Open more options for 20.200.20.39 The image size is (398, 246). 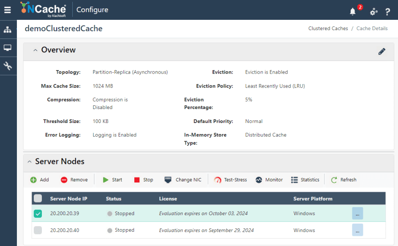pyautogui.click(x=357, y=213)
